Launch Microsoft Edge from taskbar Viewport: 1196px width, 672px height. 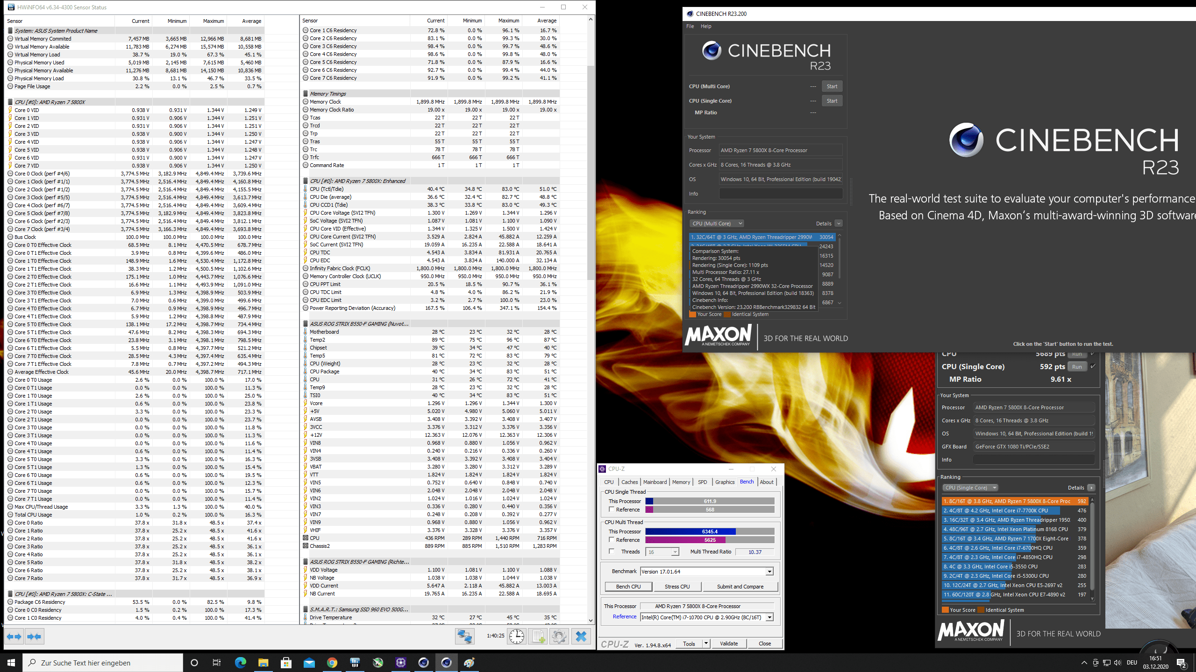(240, 663)
